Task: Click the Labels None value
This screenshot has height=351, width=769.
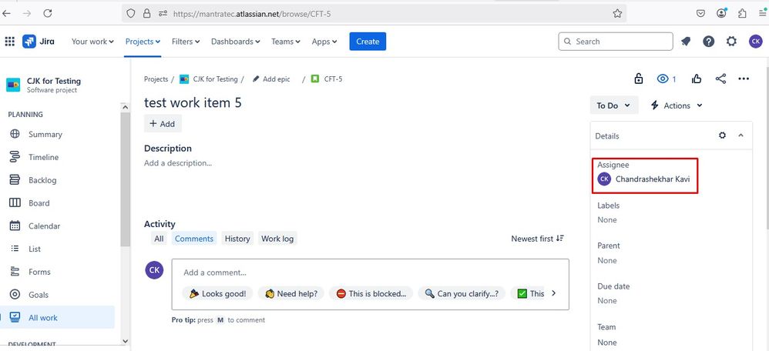Action: [x=607, y=219]
